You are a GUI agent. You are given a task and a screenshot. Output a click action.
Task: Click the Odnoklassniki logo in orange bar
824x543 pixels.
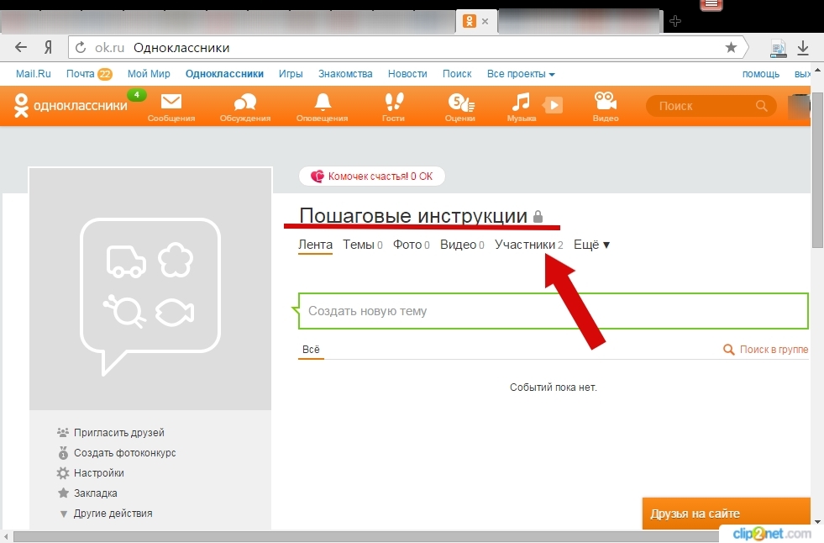(x=71, y=106)
